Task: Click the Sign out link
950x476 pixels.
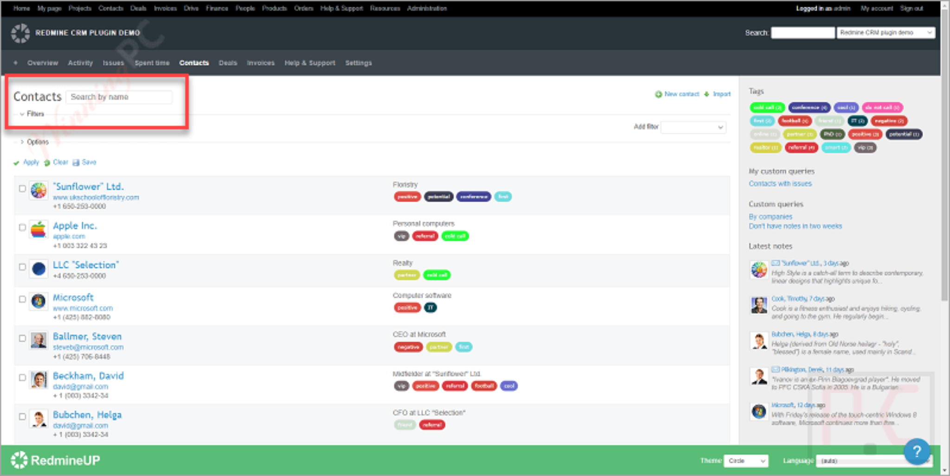Action: point(911,8)
